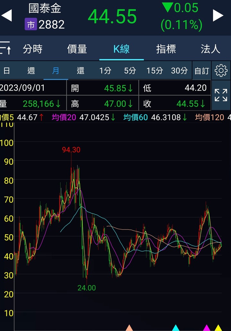
Task: Select 還 adjusted price period
Action: pyautogui.click(x=81, y=71)
